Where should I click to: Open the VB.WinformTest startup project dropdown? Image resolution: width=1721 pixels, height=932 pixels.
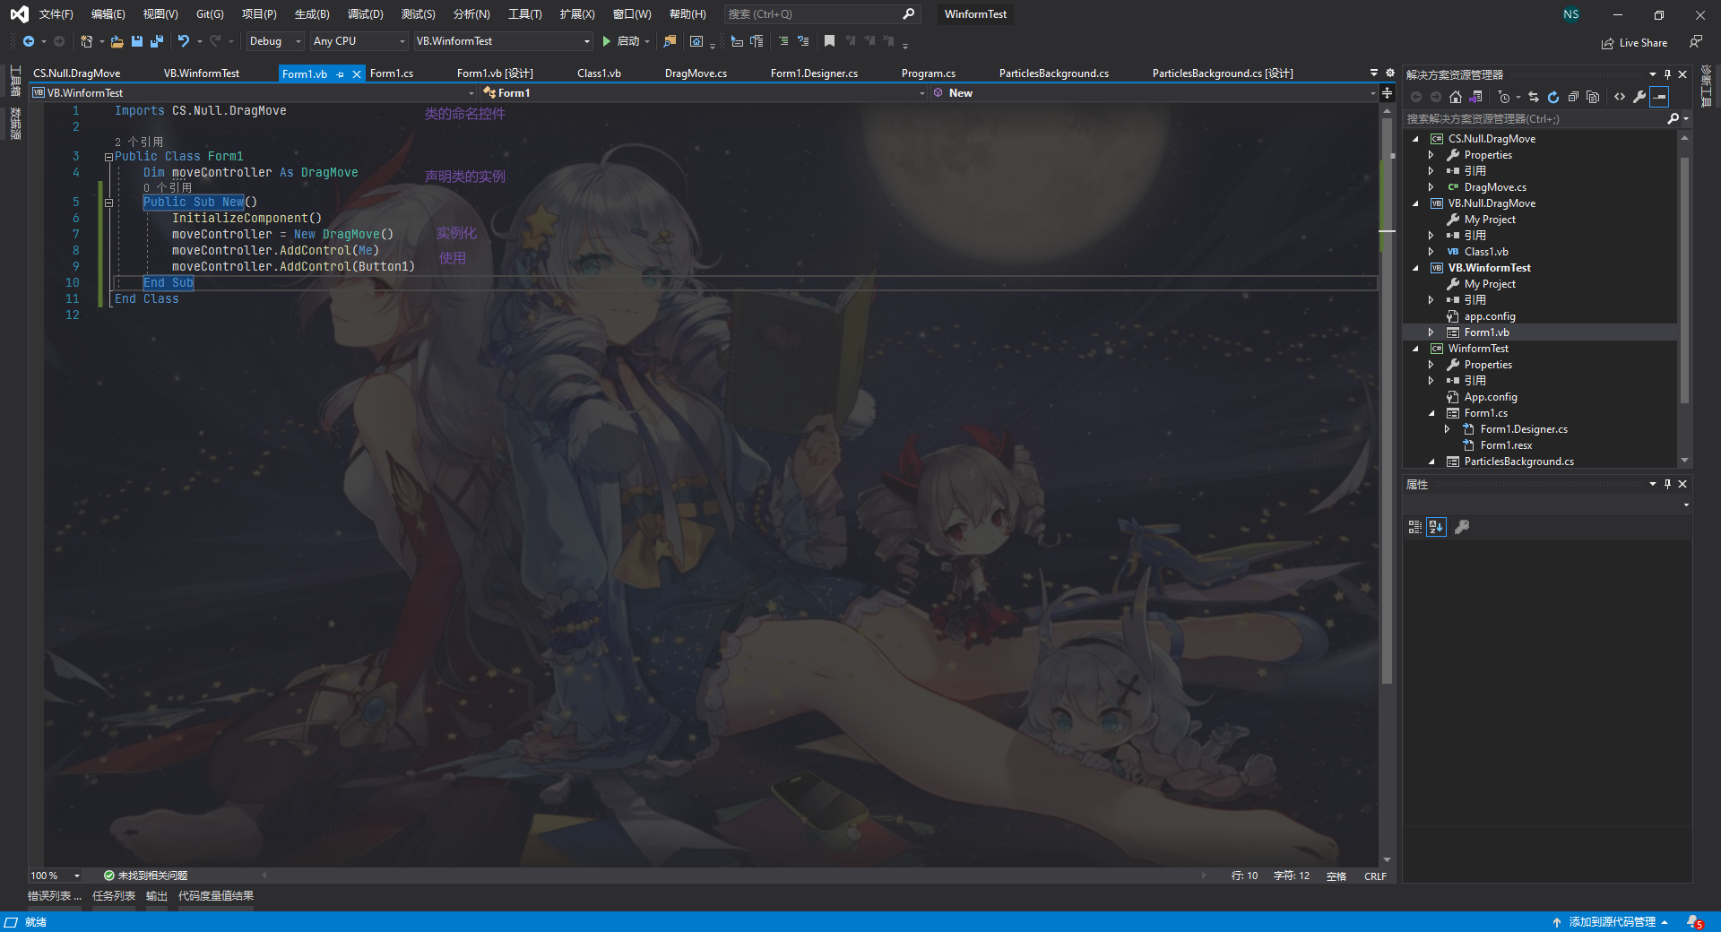tap(504, 41)
